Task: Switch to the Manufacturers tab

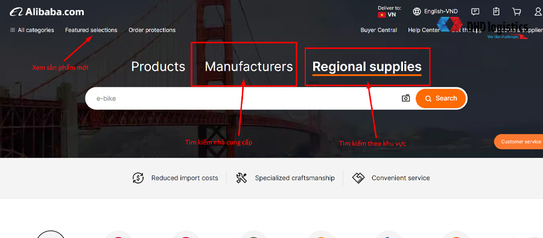Action: [249, 66]
